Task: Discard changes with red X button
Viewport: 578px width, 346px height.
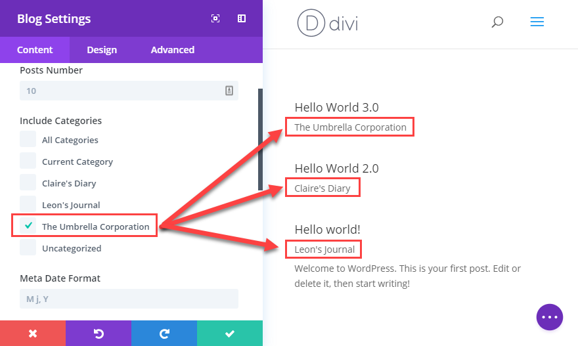Action: 33,334
